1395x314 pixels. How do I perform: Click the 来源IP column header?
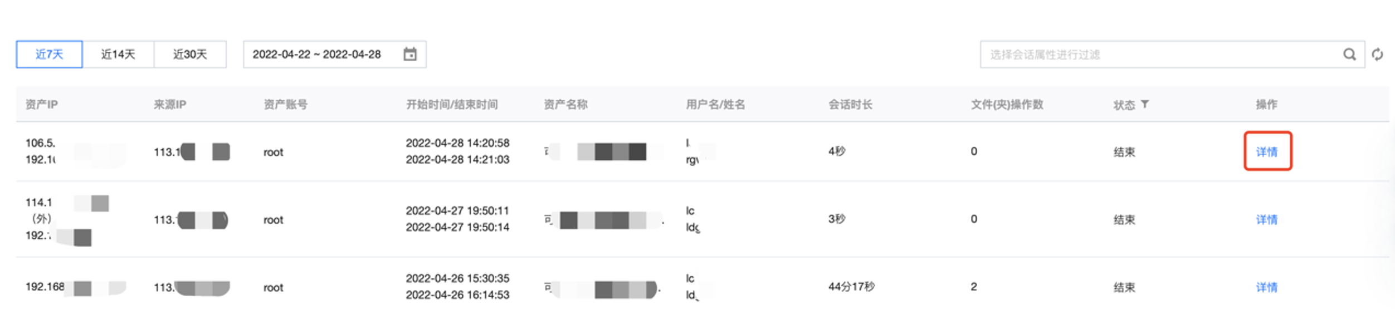(x=170, y=105)
